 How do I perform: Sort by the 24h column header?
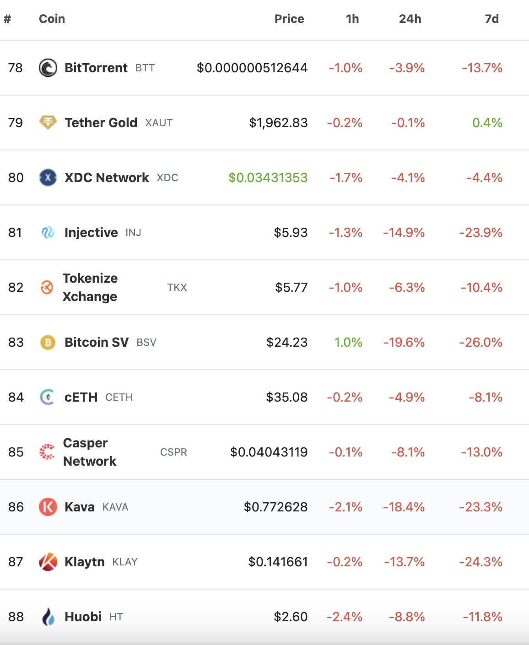[x=410, y=19]
